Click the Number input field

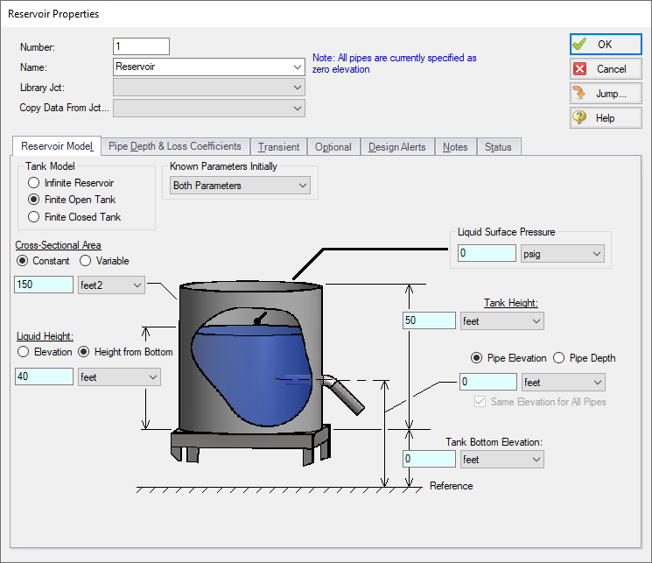coord(141,46)
